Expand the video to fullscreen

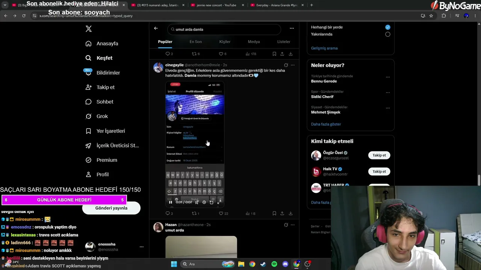(x=219, y=202)
